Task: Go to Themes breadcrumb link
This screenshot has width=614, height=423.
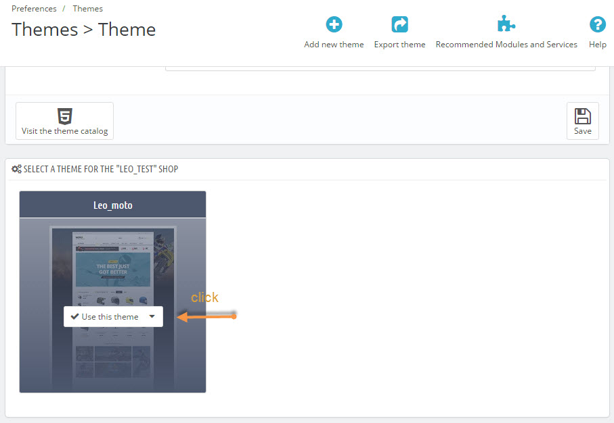Action: tap(88, 9)
